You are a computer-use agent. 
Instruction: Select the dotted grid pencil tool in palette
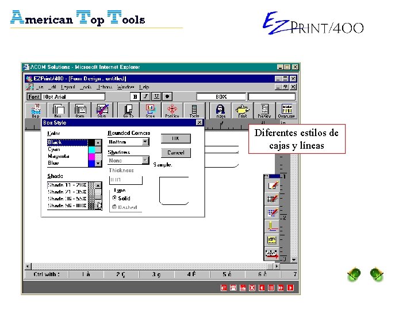tap(272, 212)
